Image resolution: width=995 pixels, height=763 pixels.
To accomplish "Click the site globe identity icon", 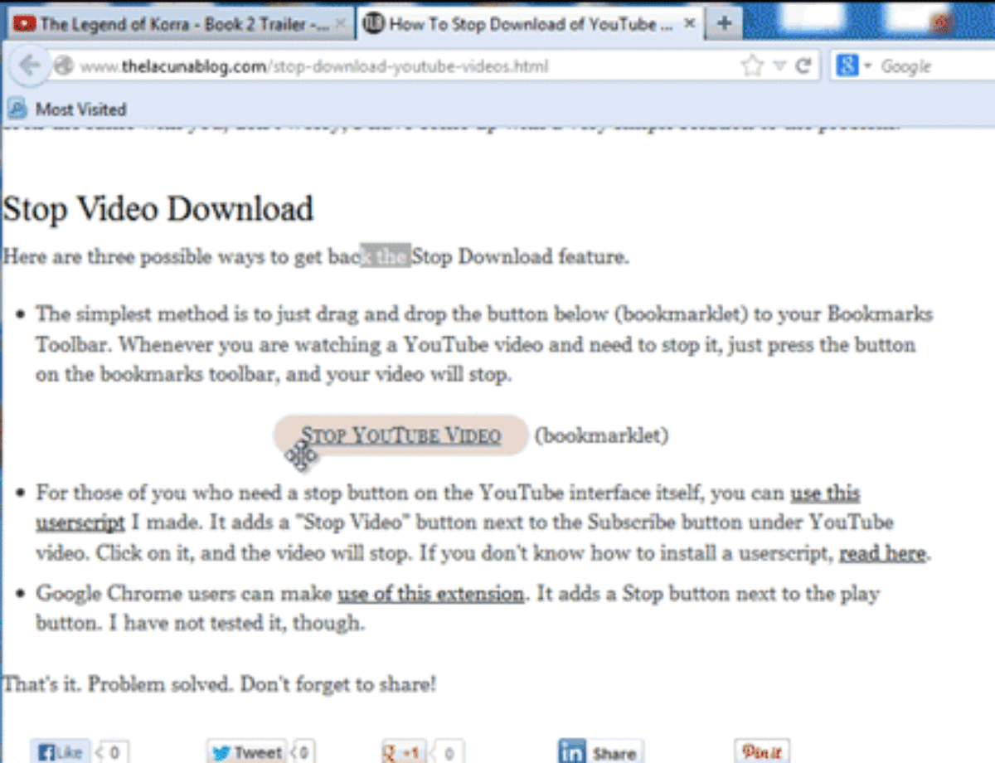I will [x=62, y=66].
